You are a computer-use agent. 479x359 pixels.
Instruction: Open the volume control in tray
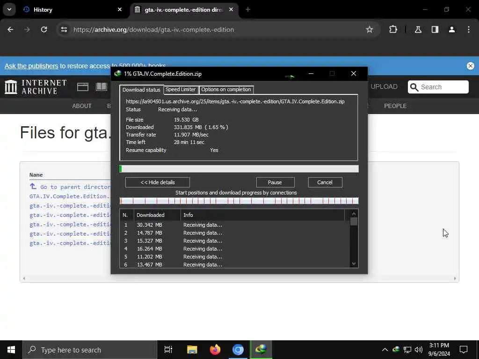coord(419,350)
